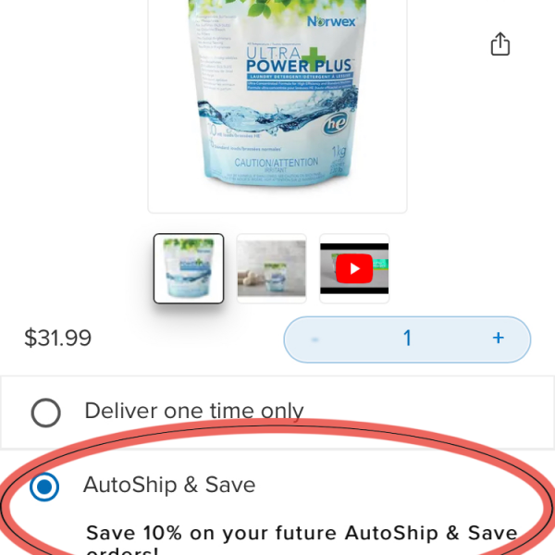Select Deliver one time only option
The height and width of the screenshot is (555, 555).
pyautogui.click(x=45, y=413)
